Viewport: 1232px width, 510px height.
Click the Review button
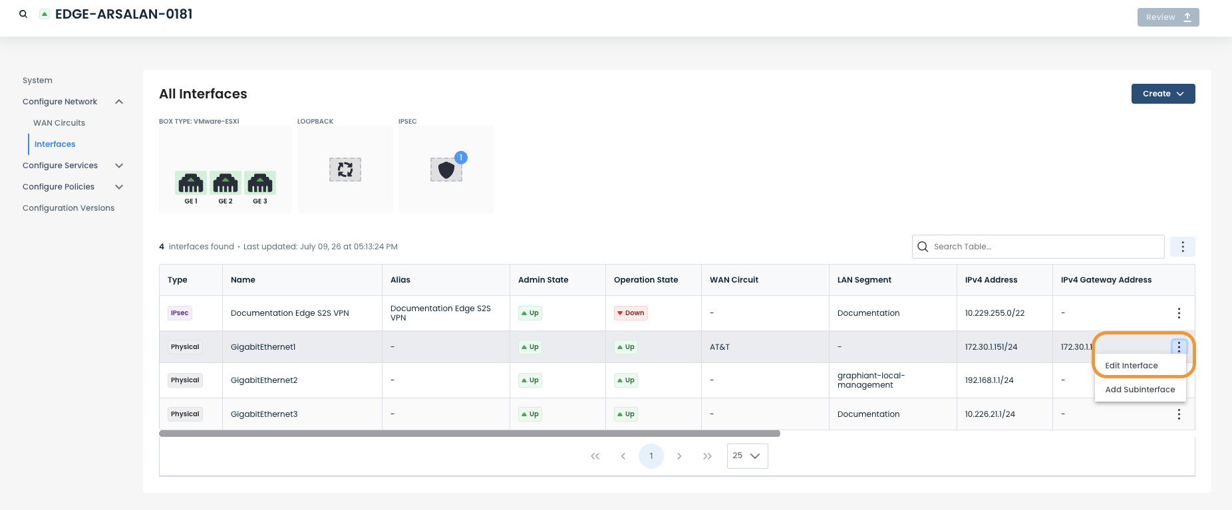click(x=1168, y=17)
